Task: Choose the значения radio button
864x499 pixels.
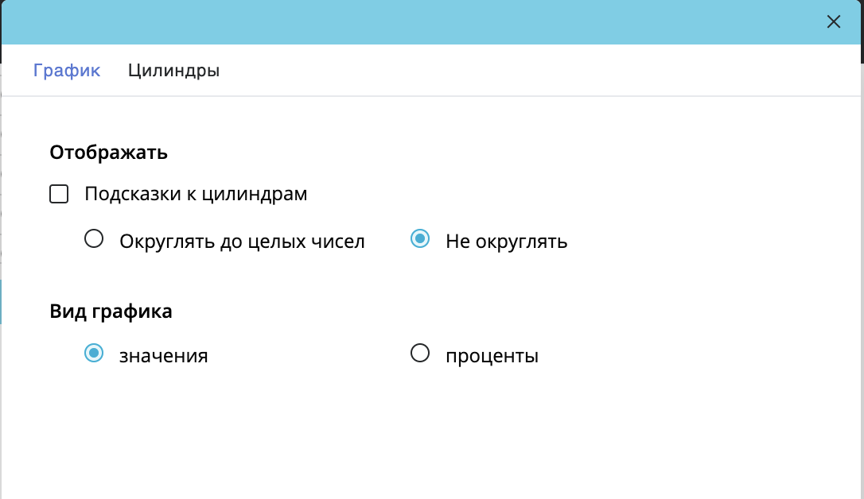Action: pos(94,354)
